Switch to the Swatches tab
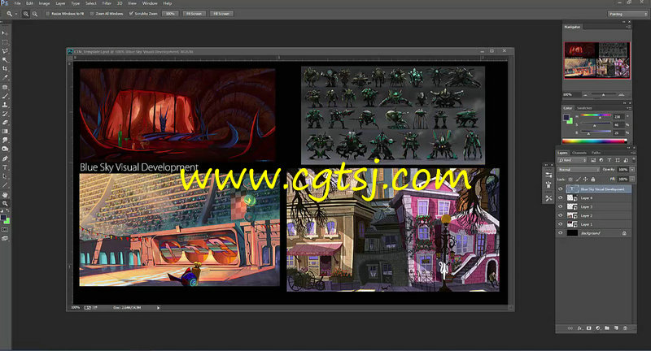Screen dimensions: 651x351 [584, 108]
